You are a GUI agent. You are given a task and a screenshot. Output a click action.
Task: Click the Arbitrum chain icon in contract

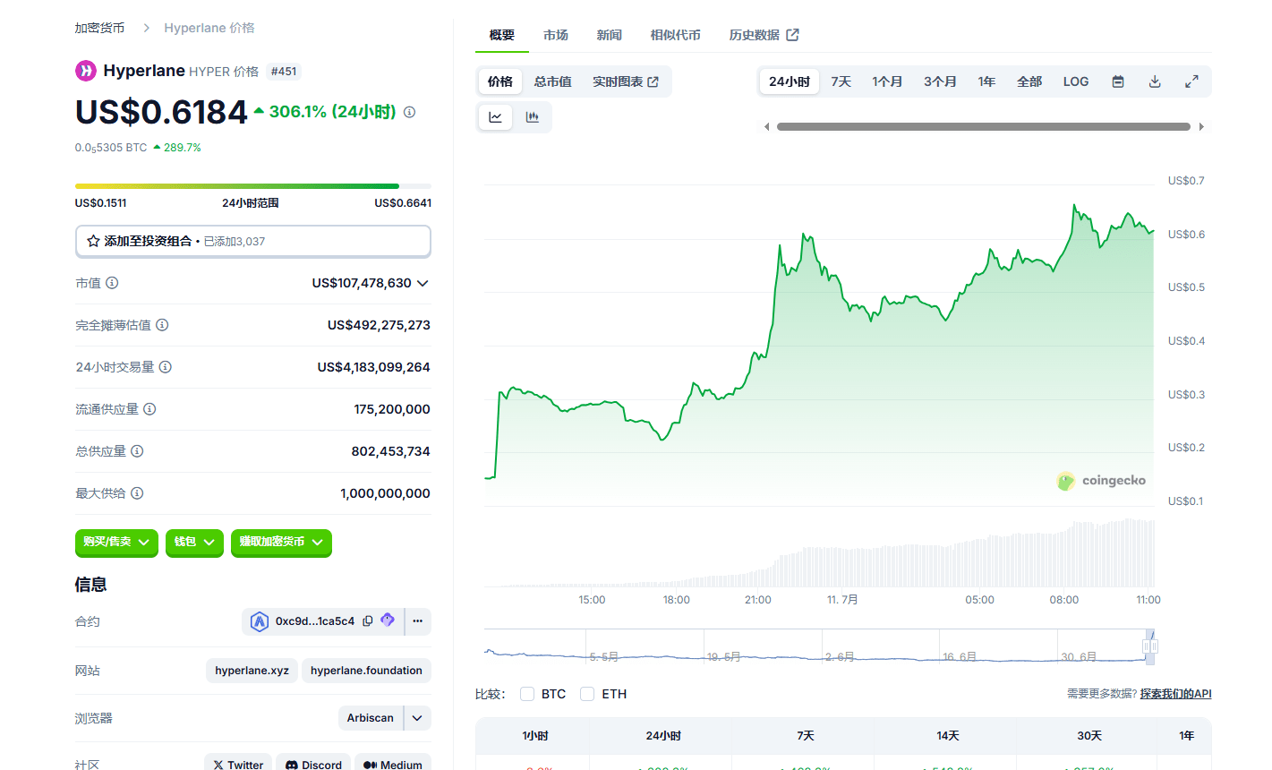[x=260, y=621]
